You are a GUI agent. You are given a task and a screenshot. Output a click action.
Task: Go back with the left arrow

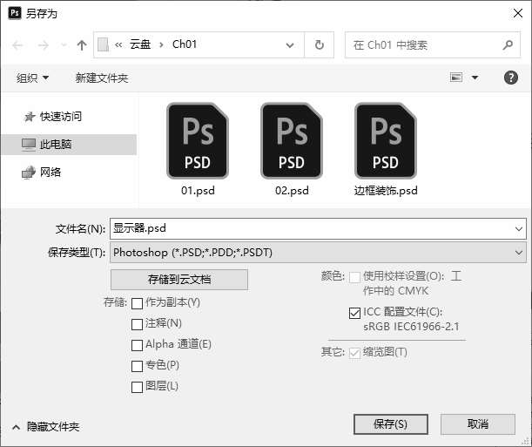[x=17, y=45]
